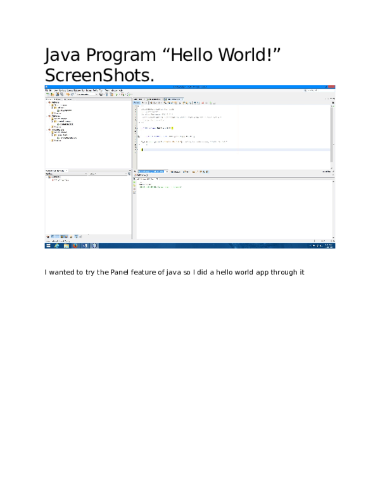Image resolution: width=380 pixels, height=492 pixels.
Task: Click the Internet Explorer taskbar icon
Action: [x=57, y=246]
